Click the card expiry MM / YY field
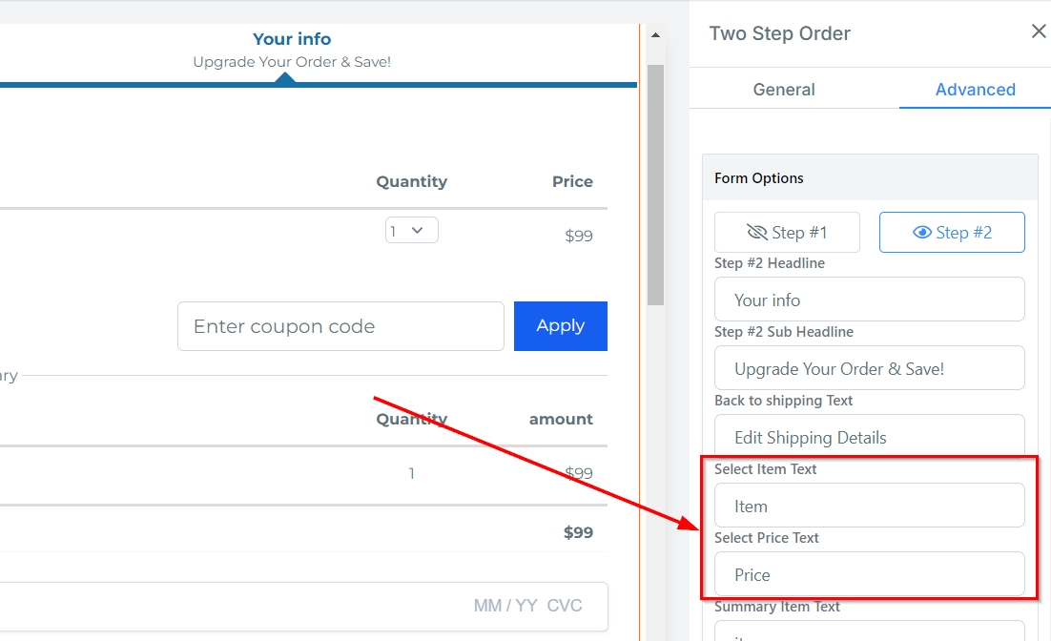1051x641 pixels. (x=503, y=606)
